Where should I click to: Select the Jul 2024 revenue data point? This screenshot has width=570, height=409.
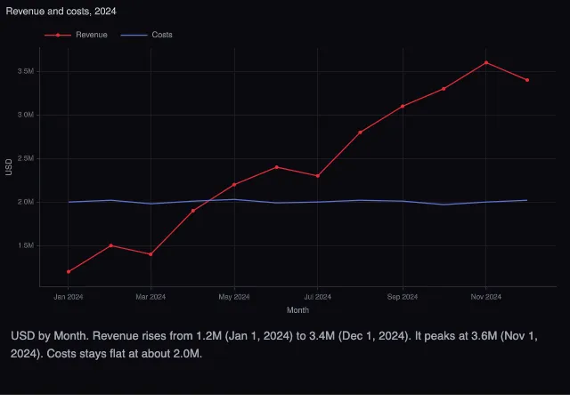pos(318,176)
